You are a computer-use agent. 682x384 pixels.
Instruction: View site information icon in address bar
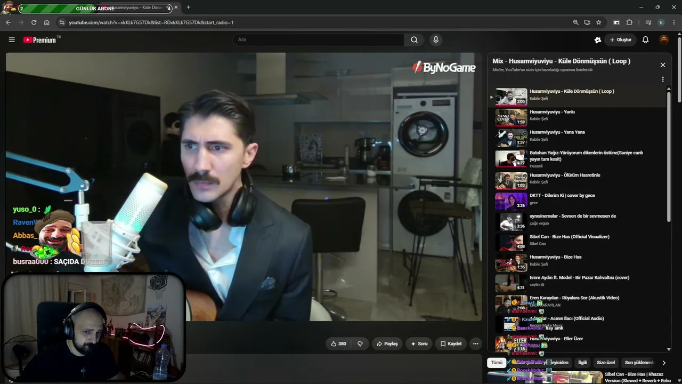click(x=62, y=22)
